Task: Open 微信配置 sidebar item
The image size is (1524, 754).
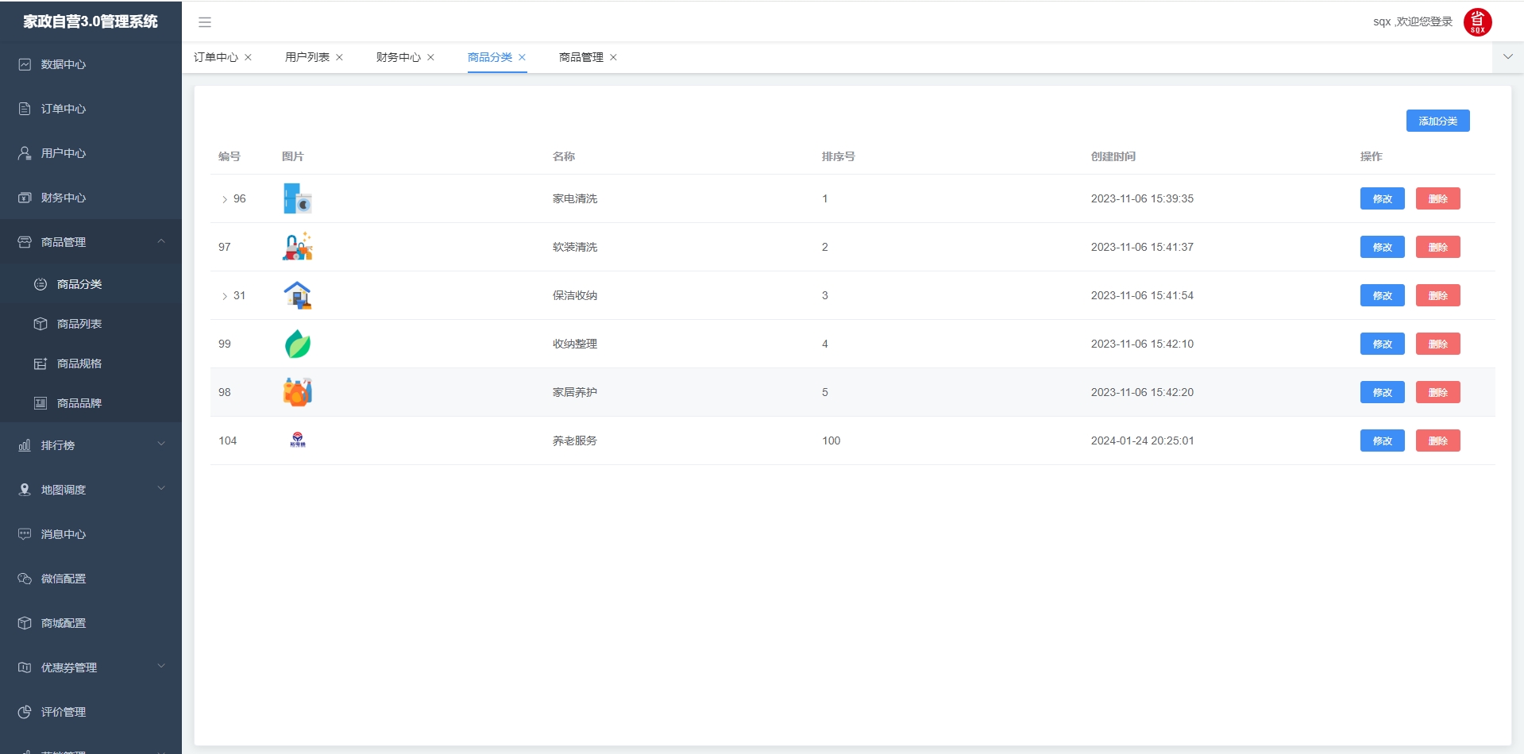Action: click(x=64, y=579)
